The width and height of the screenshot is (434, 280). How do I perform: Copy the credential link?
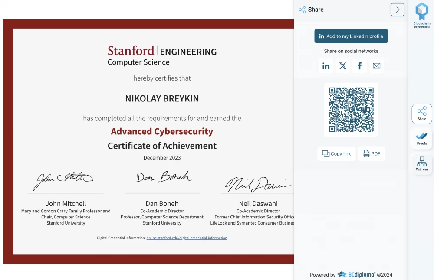(336, 153)
